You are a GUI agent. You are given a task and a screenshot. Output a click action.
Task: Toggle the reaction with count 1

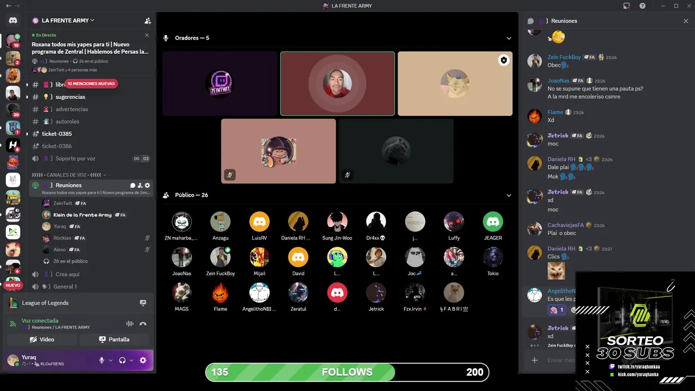[x=557, y=310]
